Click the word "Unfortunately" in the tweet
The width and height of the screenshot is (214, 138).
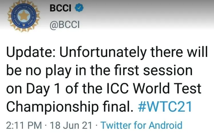(x=103, y=53)
